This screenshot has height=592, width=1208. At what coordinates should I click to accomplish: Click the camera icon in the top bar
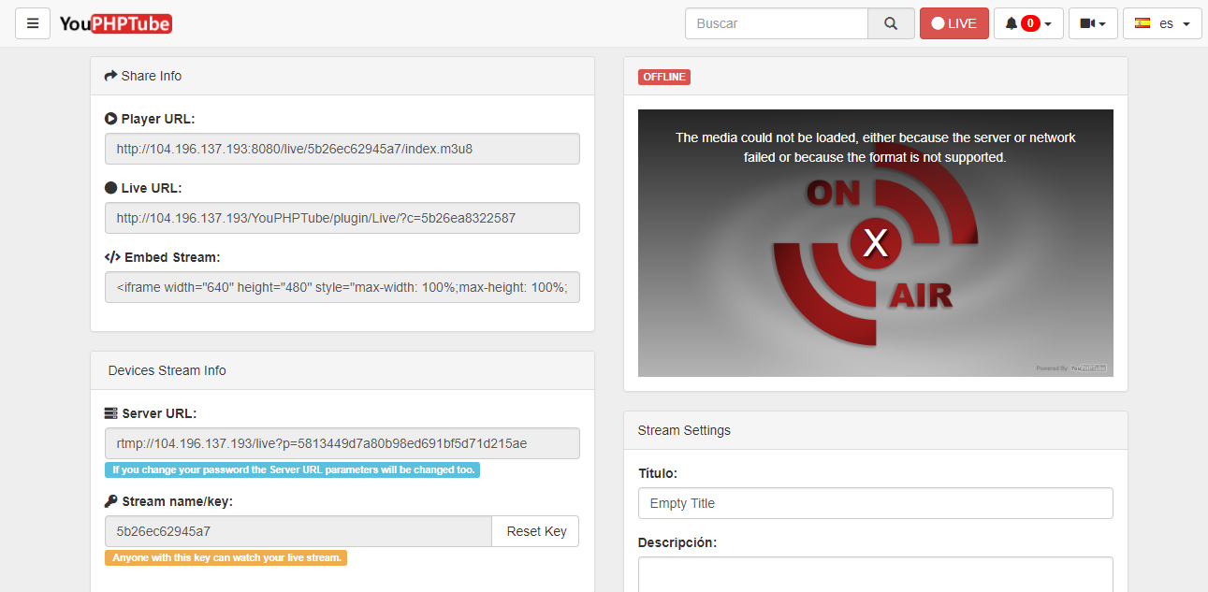[1087, 22]
